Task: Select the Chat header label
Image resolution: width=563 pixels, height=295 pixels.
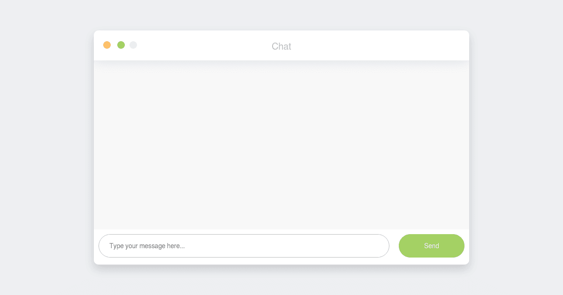Action: pyautogui.click(x=281, y=46)
